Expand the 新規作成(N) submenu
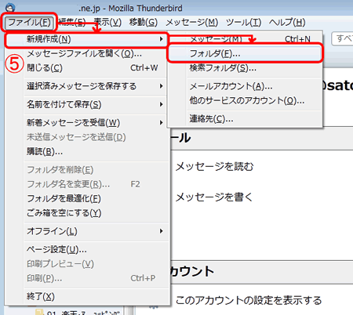Image resolution: width=353 pixels, height=315 pixels. point(86,39)
